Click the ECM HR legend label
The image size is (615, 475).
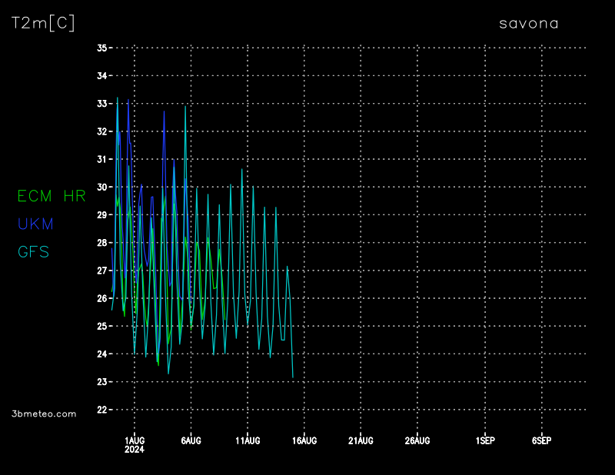(51, 196)
